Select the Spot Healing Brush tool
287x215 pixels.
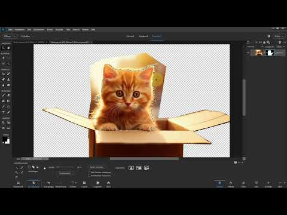click(x=8, y=74)
